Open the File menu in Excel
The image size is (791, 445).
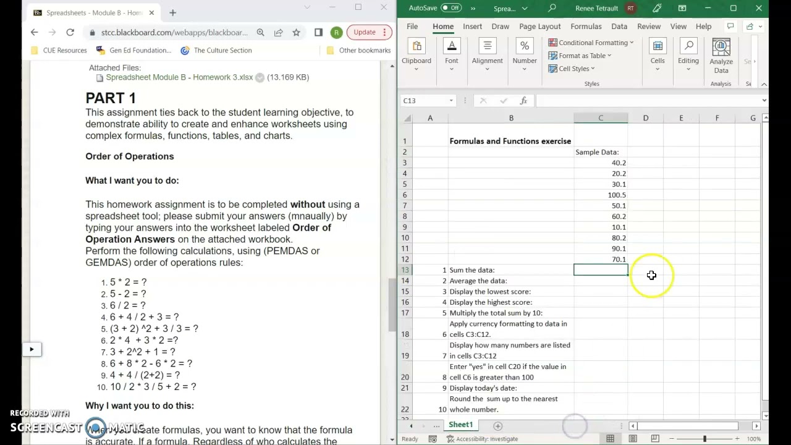pyautogui.click(x=412, y=27)
